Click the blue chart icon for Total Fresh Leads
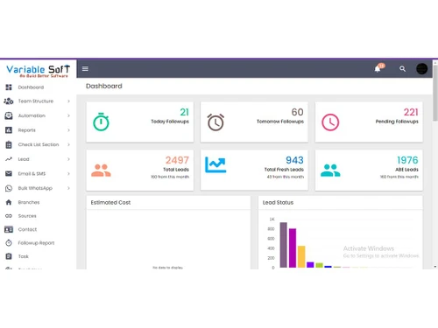This screenshot has height=328, width=438. click(x=215, y=164)
